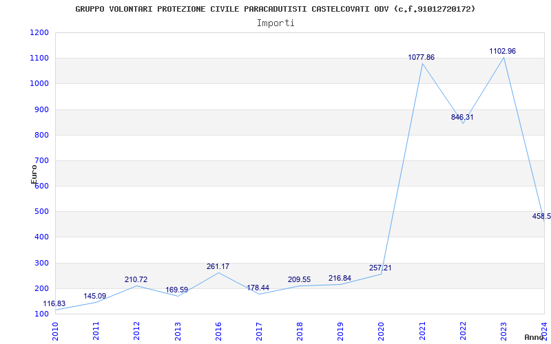Click the 1100 y-axis value
Screen dimensions: 551x344
coord(40,58)
